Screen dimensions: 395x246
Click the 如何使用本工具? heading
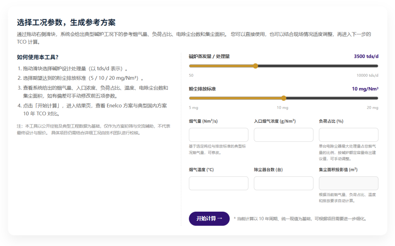37,57
